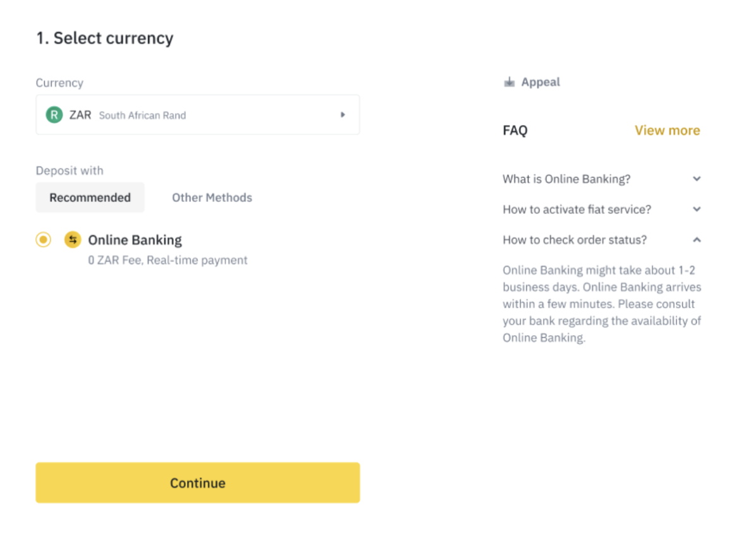Click the FAQ answer paragraph text
This screenshot has width=739, height=553.
601,304
